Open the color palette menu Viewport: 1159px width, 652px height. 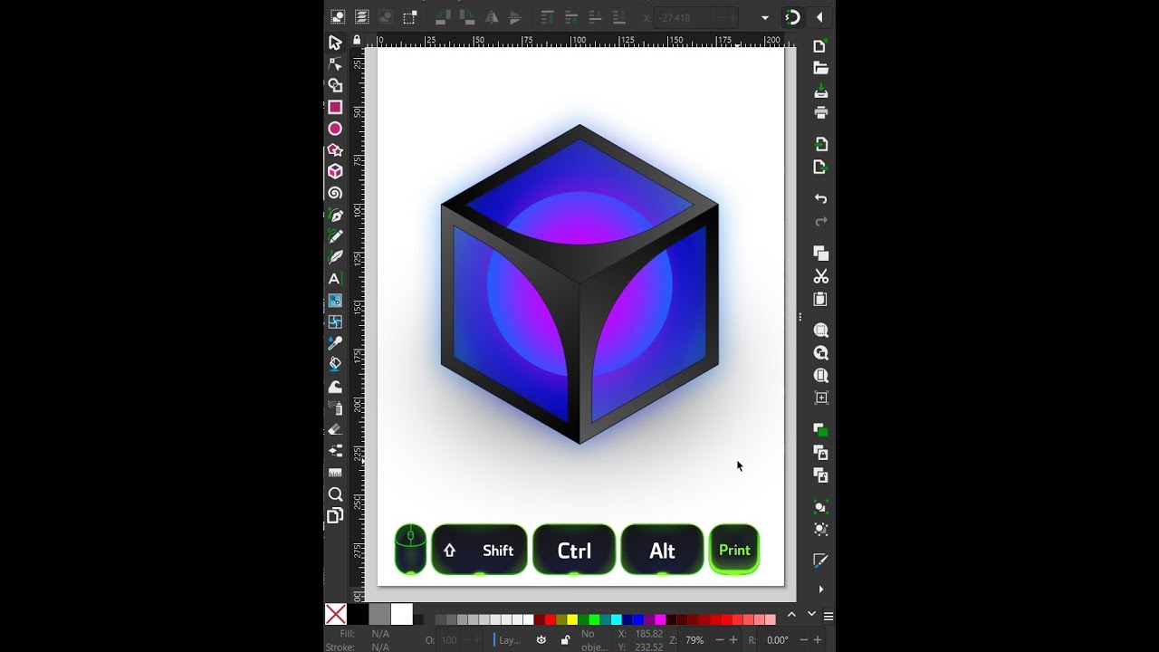pos(829,616)
